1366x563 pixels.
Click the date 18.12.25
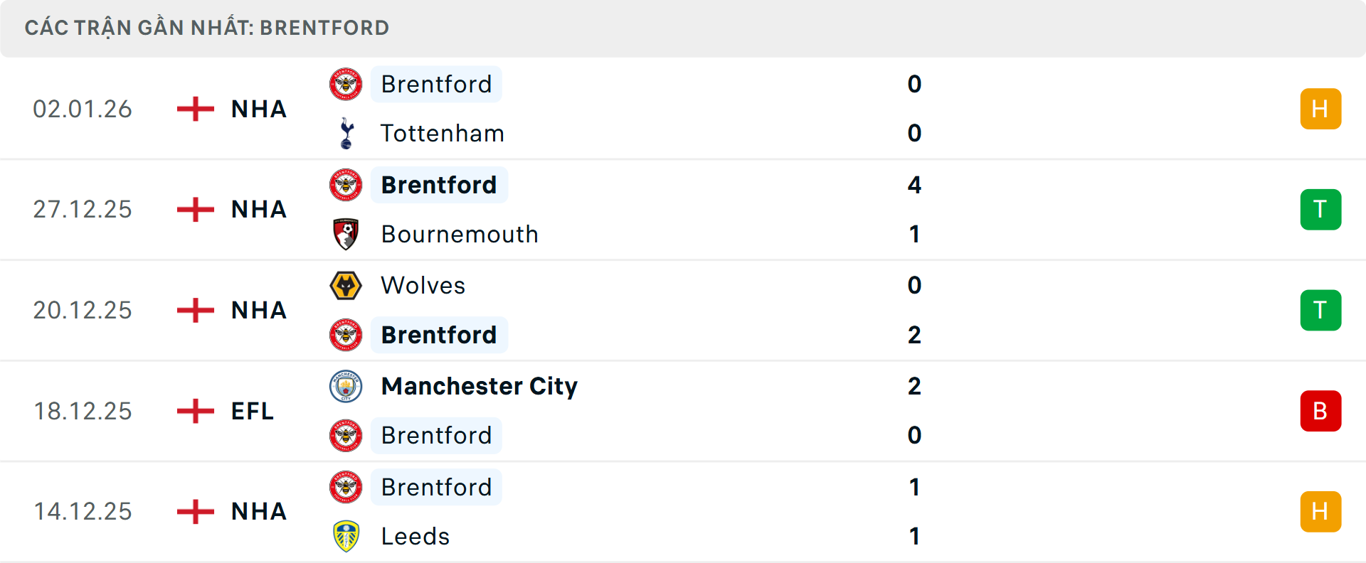tap(83, 411)
